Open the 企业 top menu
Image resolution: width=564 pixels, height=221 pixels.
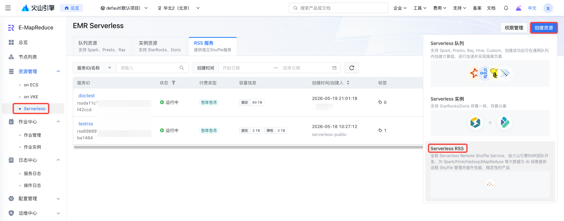(x=400, y=8)
